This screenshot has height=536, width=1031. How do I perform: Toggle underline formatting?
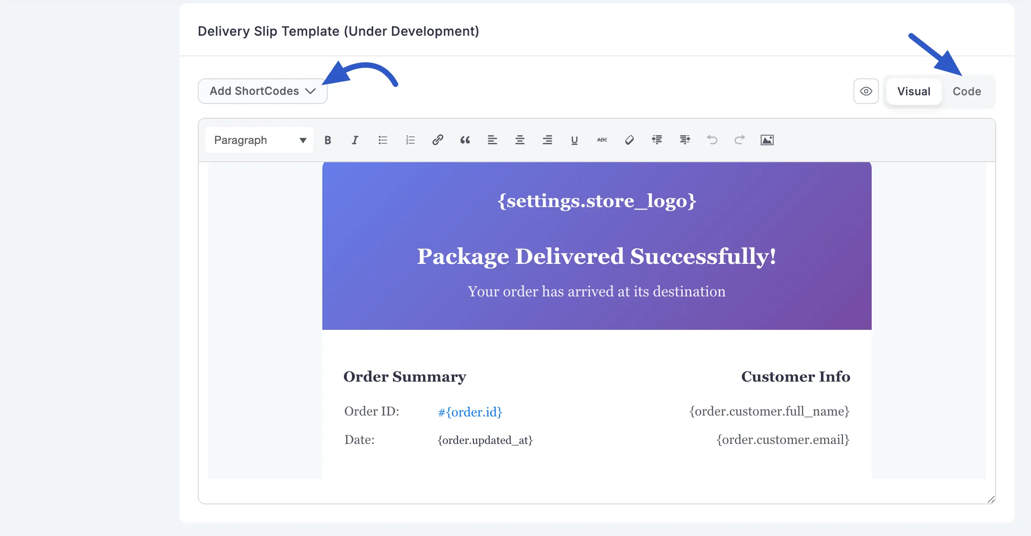click(575, 140)
